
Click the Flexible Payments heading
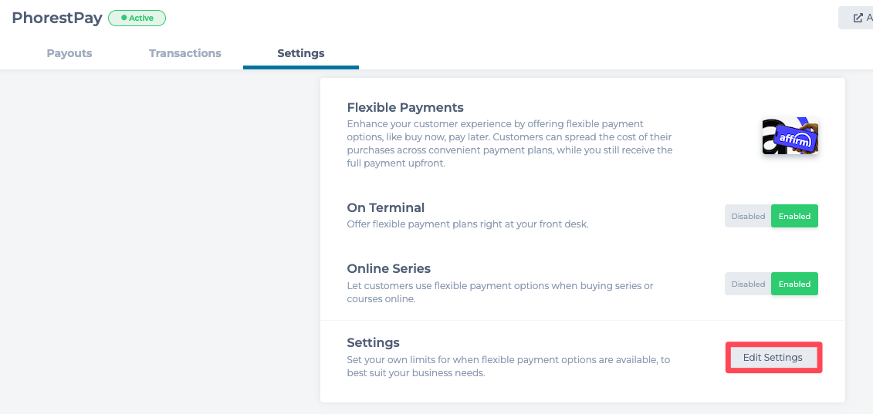tap(405, 107)
